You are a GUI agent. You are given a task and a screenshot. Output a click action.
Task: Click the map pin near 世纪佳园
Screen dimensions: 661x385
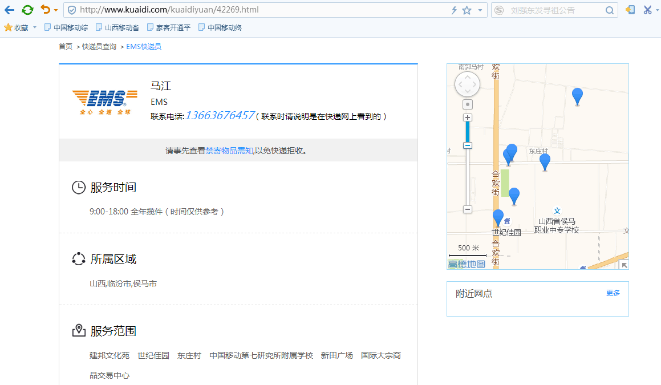point(498,217)
